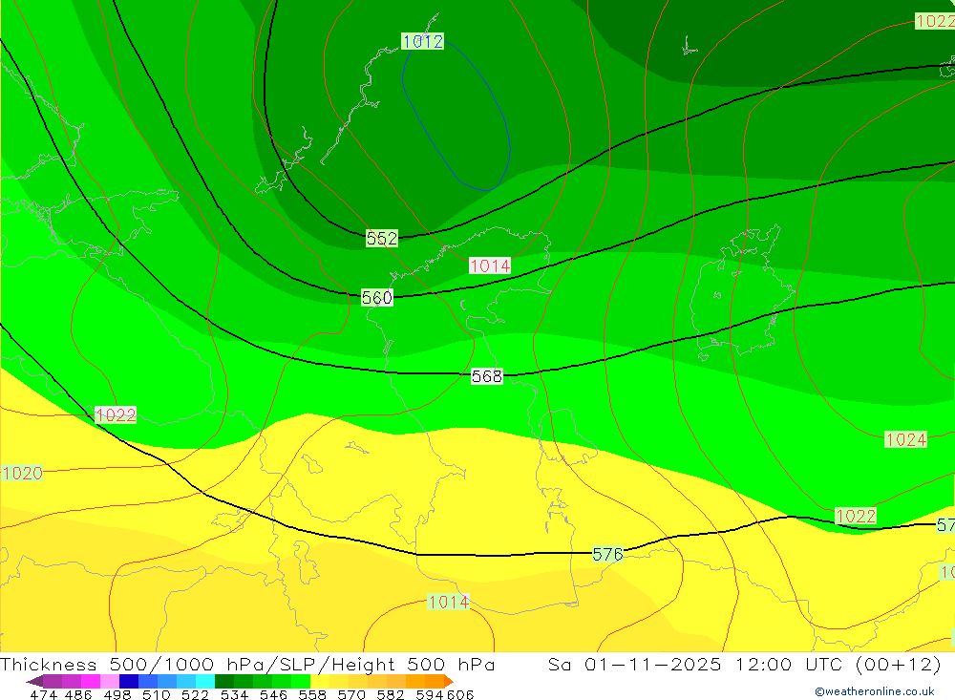Click the 552 height contour label

(382, 238)
